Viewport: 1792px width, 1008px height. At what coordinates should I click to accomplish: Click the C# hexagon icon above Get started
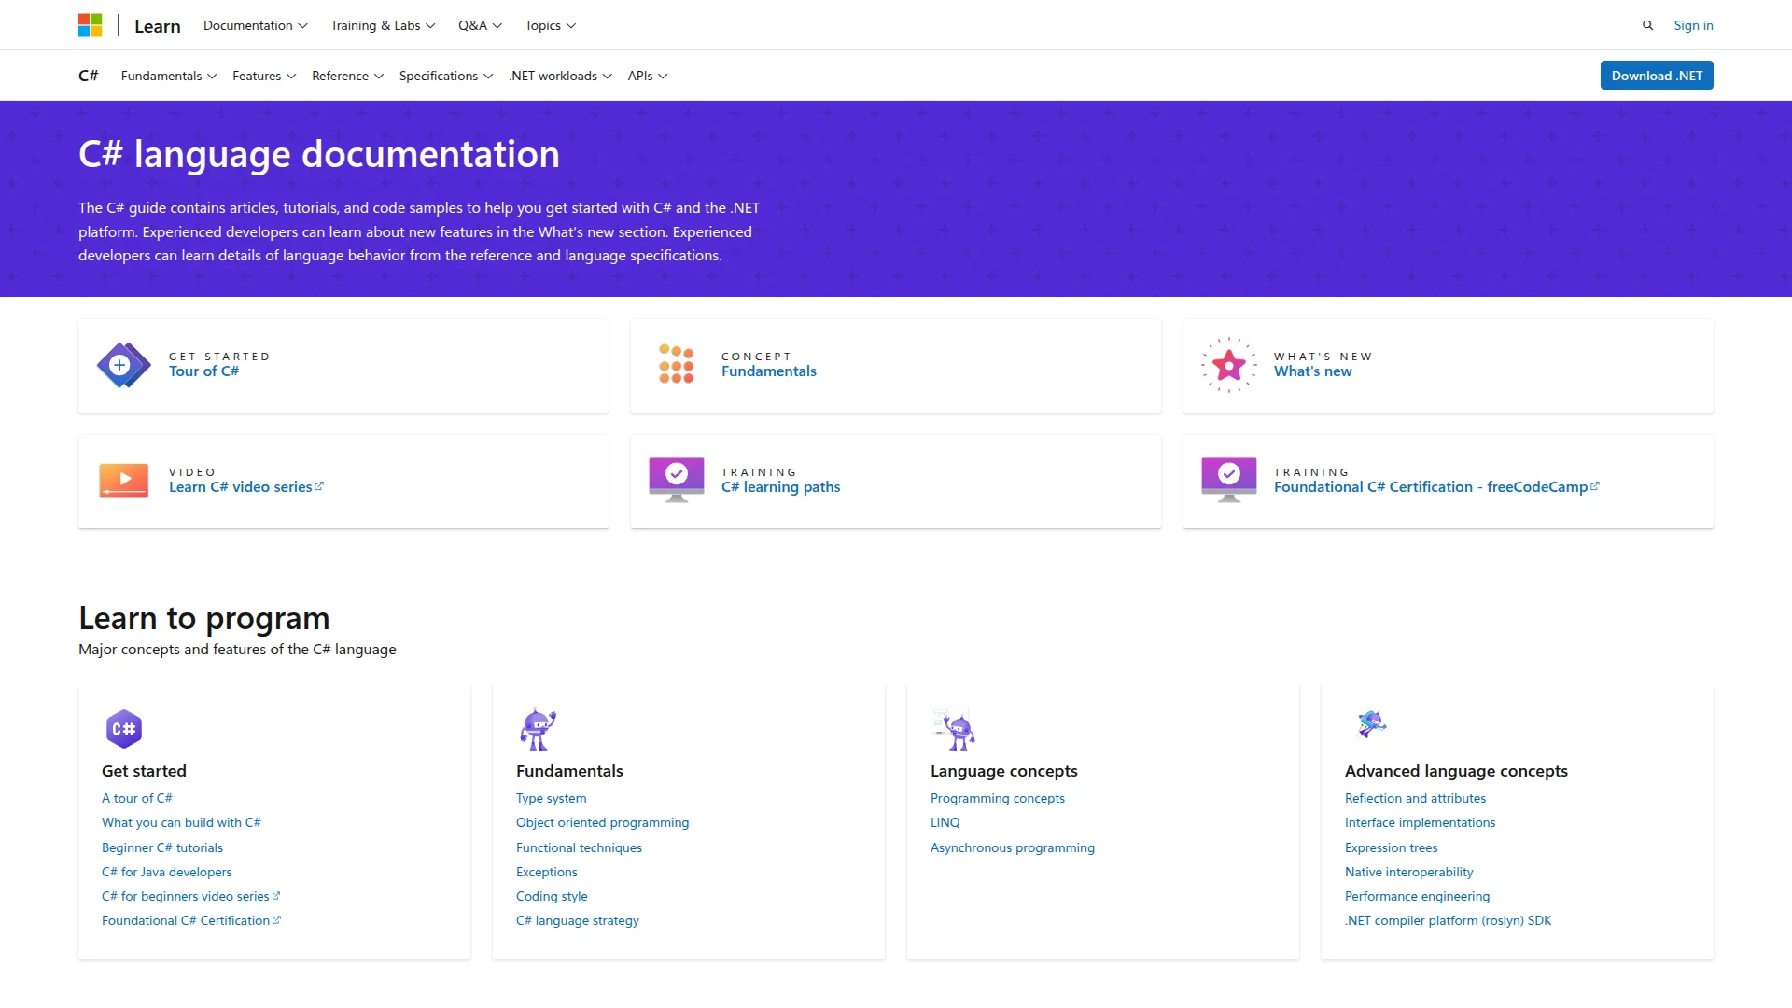click(x=124, y=729)
